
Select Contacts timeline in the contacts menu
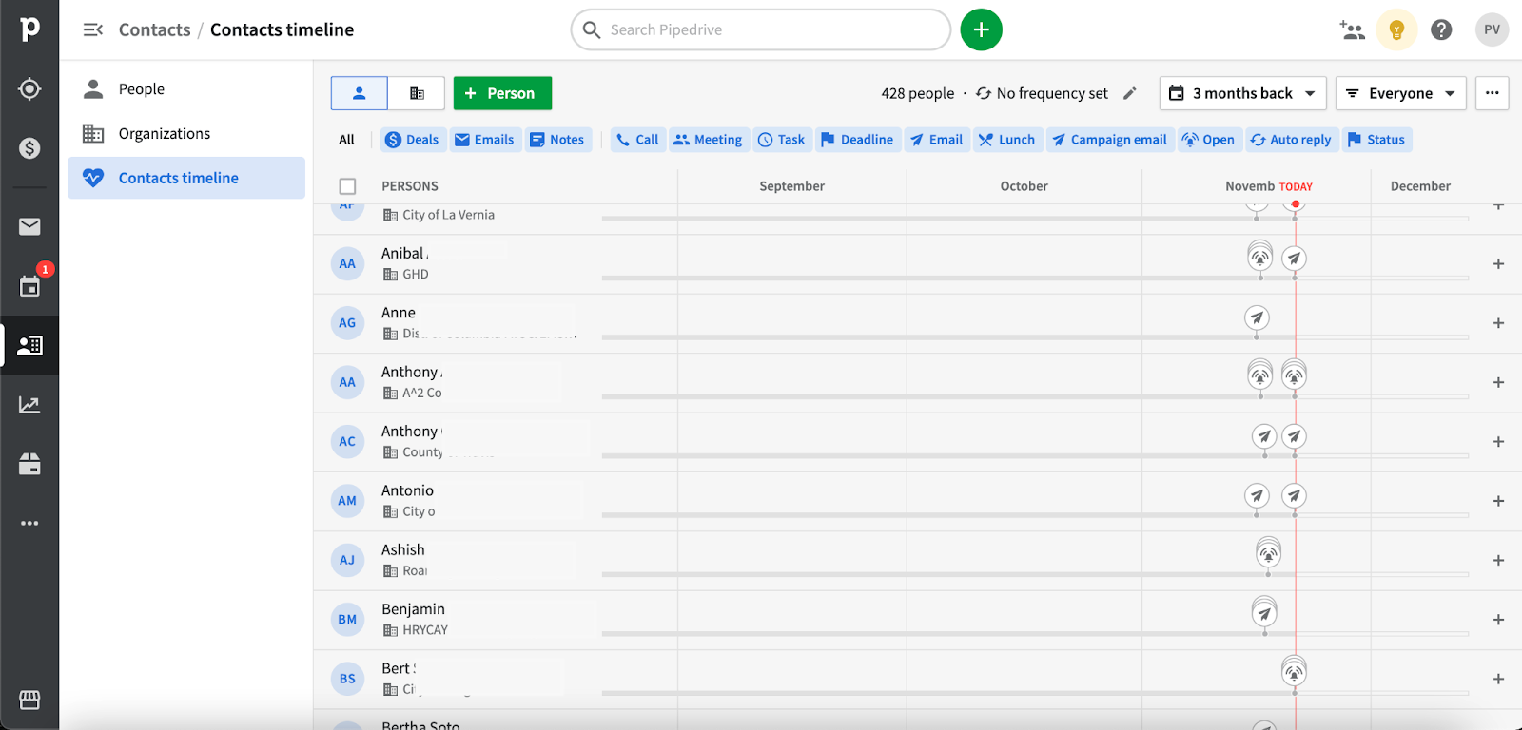[186, 178]
